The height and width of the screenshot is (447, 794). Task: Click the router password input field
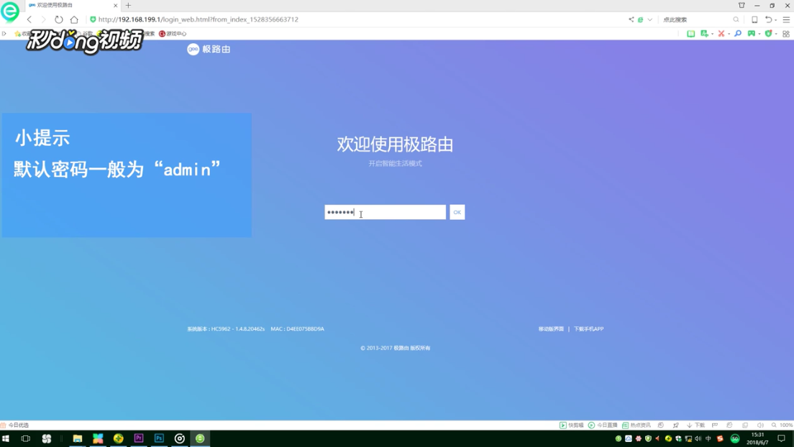(x=385, y=212)
